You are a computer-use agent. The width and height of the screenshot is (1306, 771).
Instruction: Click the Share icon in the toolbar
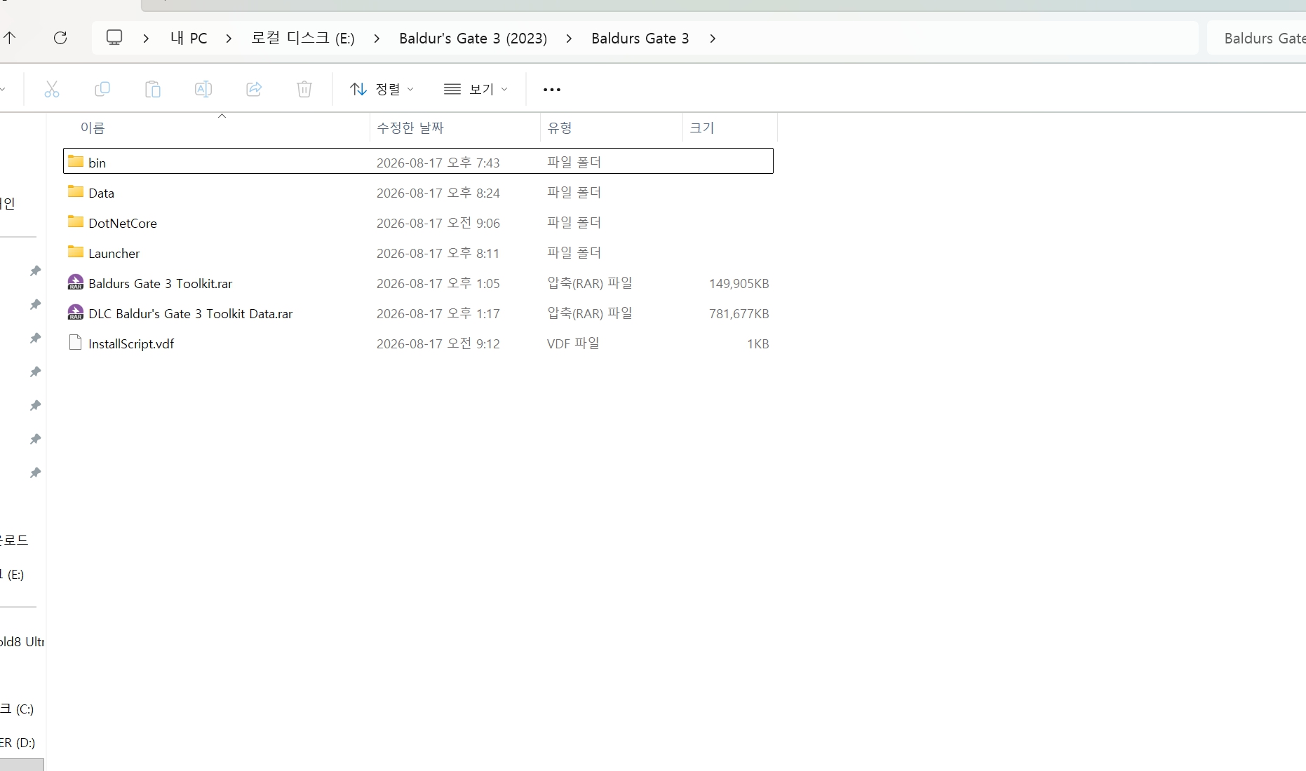[254, 89]
